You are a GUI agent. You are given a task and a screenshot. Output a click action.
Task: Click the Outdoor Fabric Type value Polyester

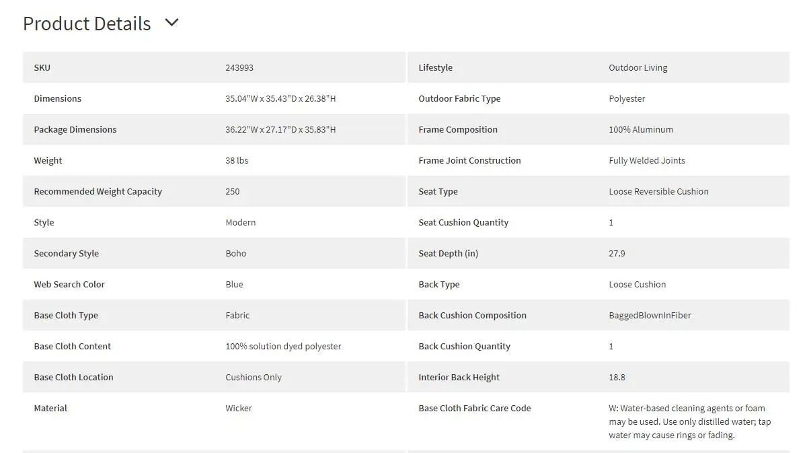pos(627,99)
